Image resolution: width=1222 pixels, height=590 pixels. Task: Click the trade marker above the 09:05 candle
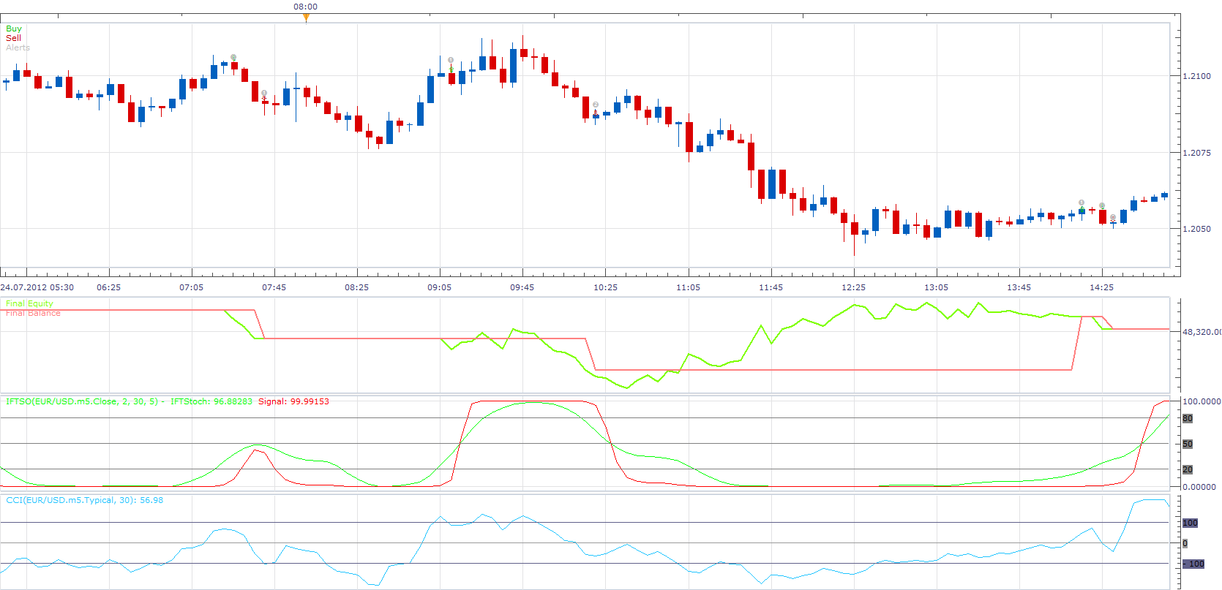click(x=451, y=60)
